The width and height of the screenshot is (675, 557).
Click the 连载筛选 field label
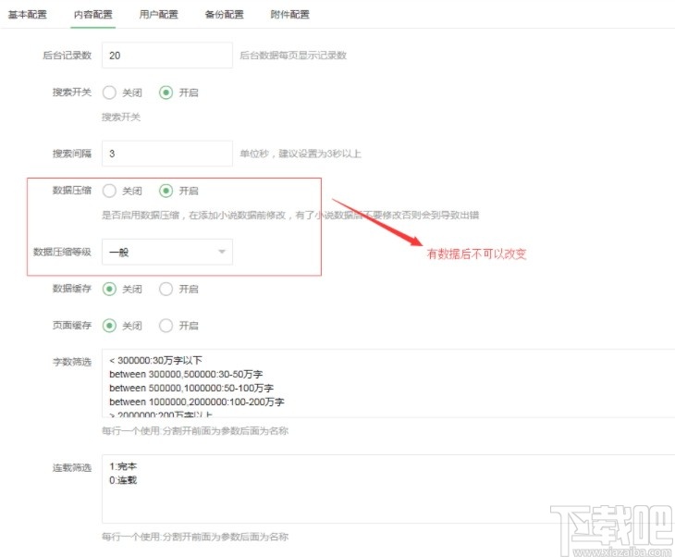[72, 467]
